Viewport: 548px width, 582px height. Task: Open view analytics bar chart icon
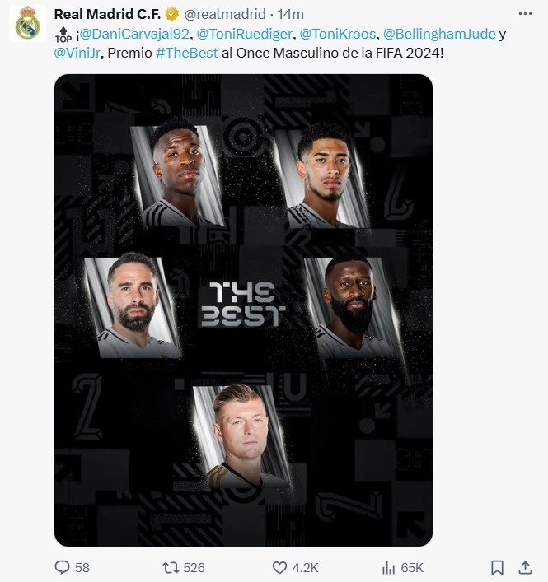(x=388, y=567)
